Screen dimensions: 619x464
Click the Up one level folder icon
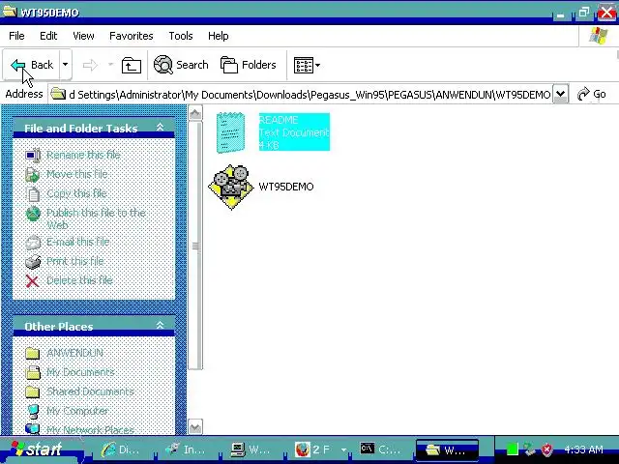pyautogui.click(x=132, y=65)
